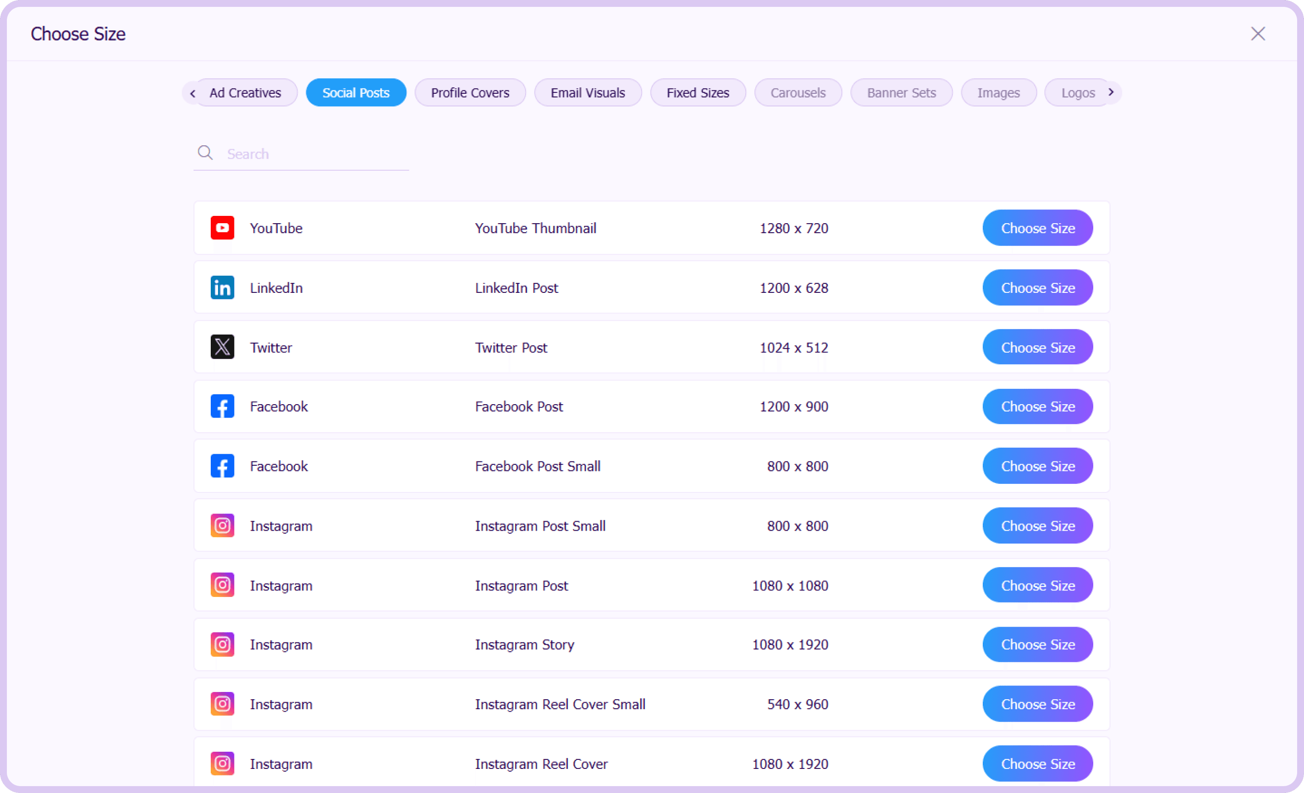
Task: Click the 'Instagram Reel Cover Small' text
Action: coord(560,704)
